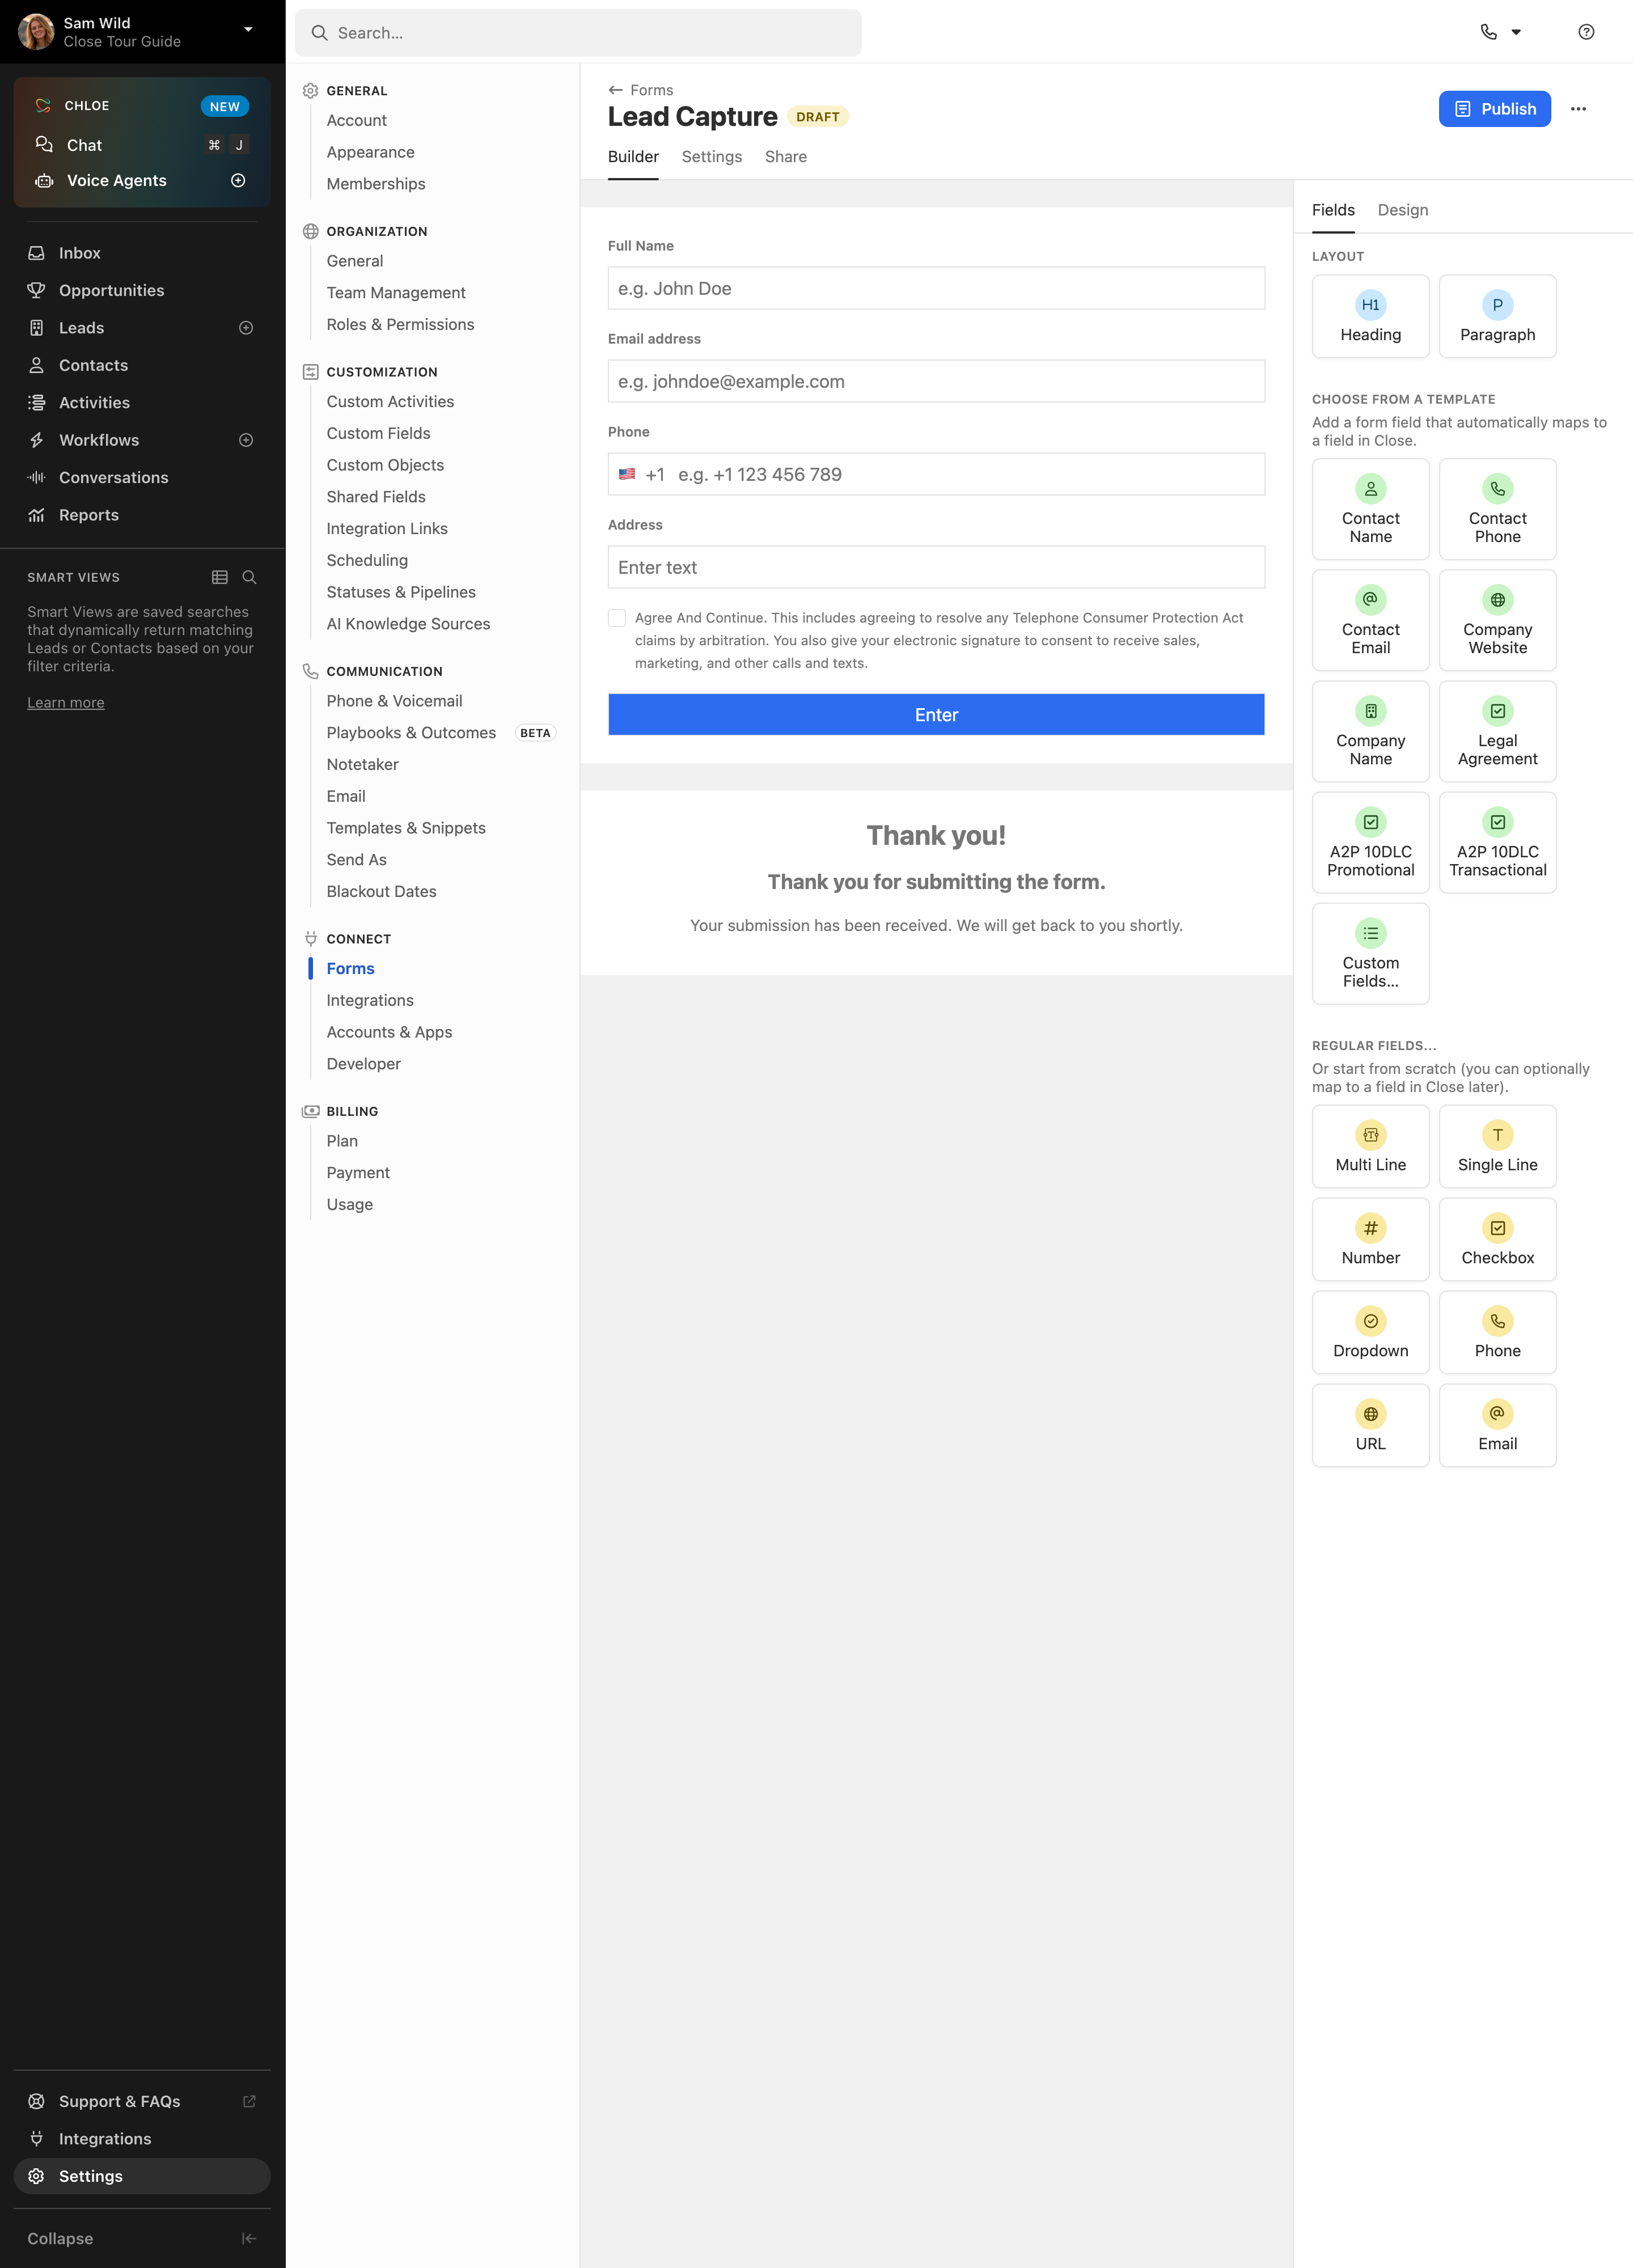This screenshot has height=2268, width=1633.
Task: Collapse the left sidebar
Action: pyautogui.click(x=142, y=2238)
